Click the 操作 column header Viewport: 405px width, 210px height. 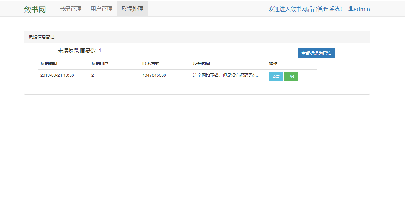tap(272, 64)
